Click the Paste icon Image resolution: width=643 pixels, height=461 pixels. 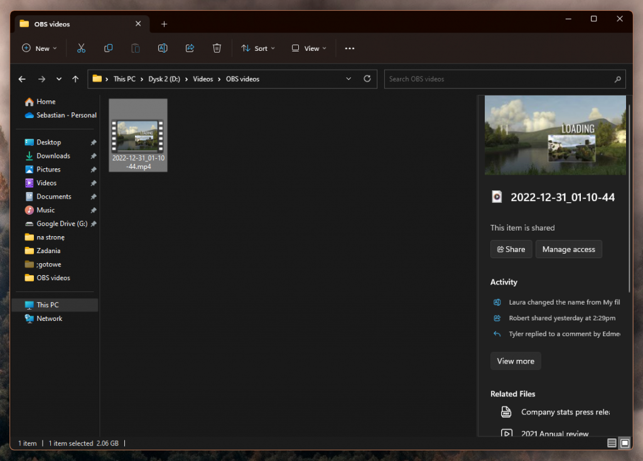tap(135, 48)
